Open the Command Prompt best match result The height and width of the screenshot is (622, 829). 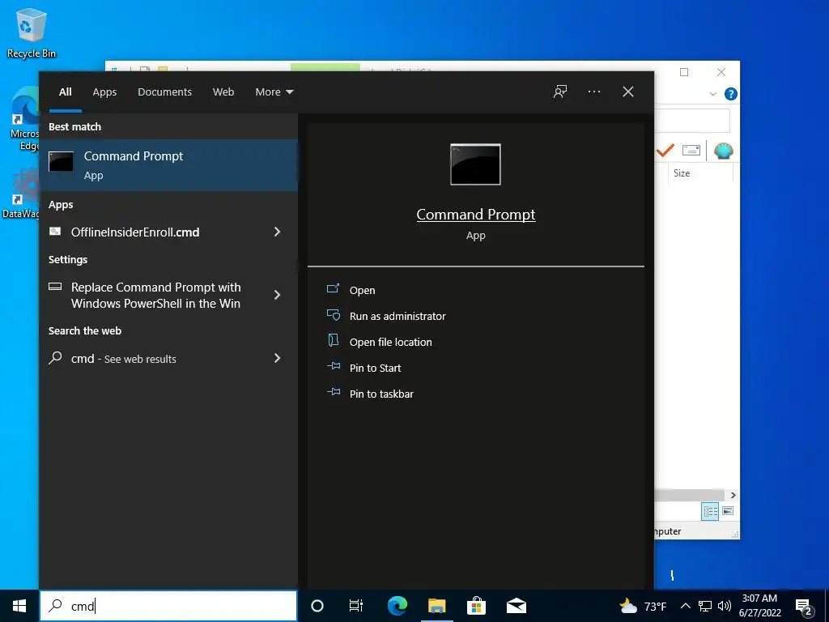pos(168,165)
